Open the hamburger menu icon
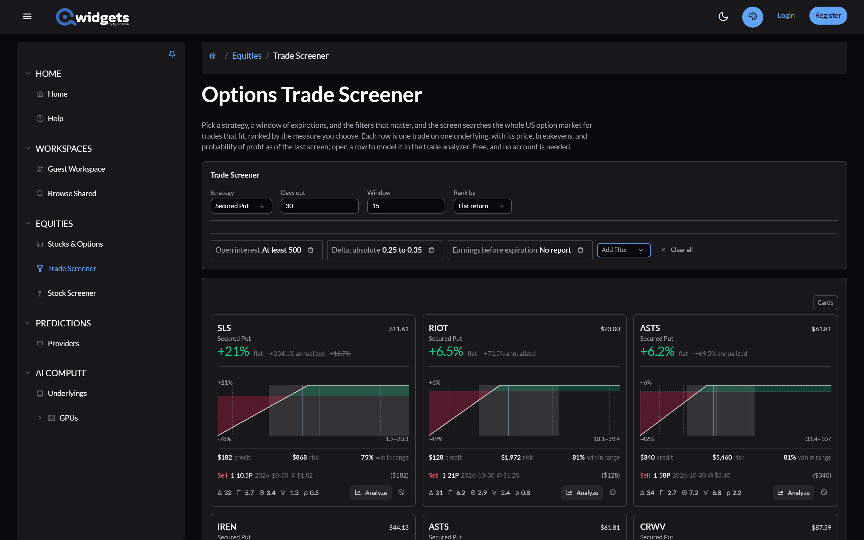Viewport: 864px width, 540px height. [x=28, y=16]
